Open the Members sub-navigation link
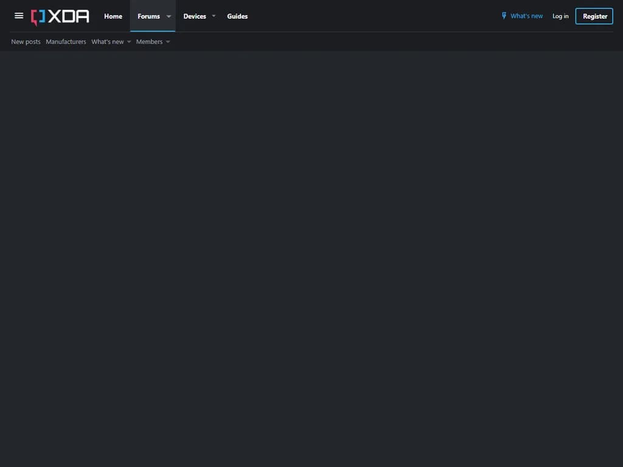 (x=150, y=42)
